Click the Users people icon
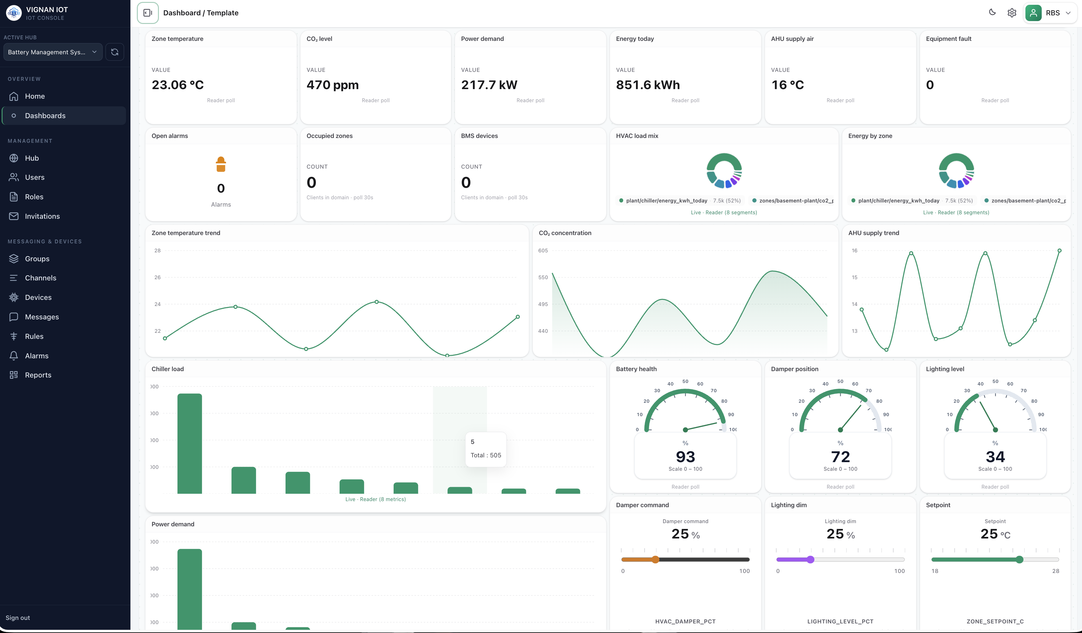Screen dimensions: 1082x633 (x=14, y=177)
